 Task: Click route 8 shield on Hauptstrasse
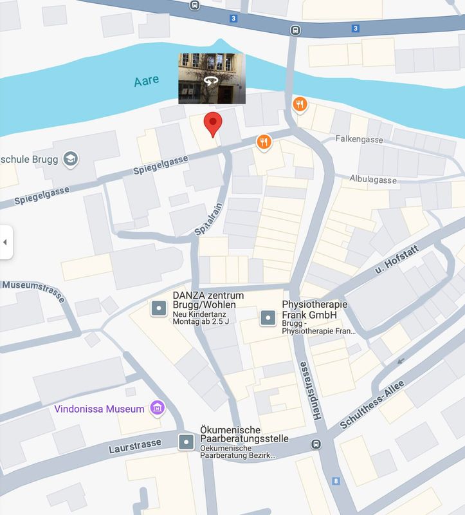[x=335, y=481]
